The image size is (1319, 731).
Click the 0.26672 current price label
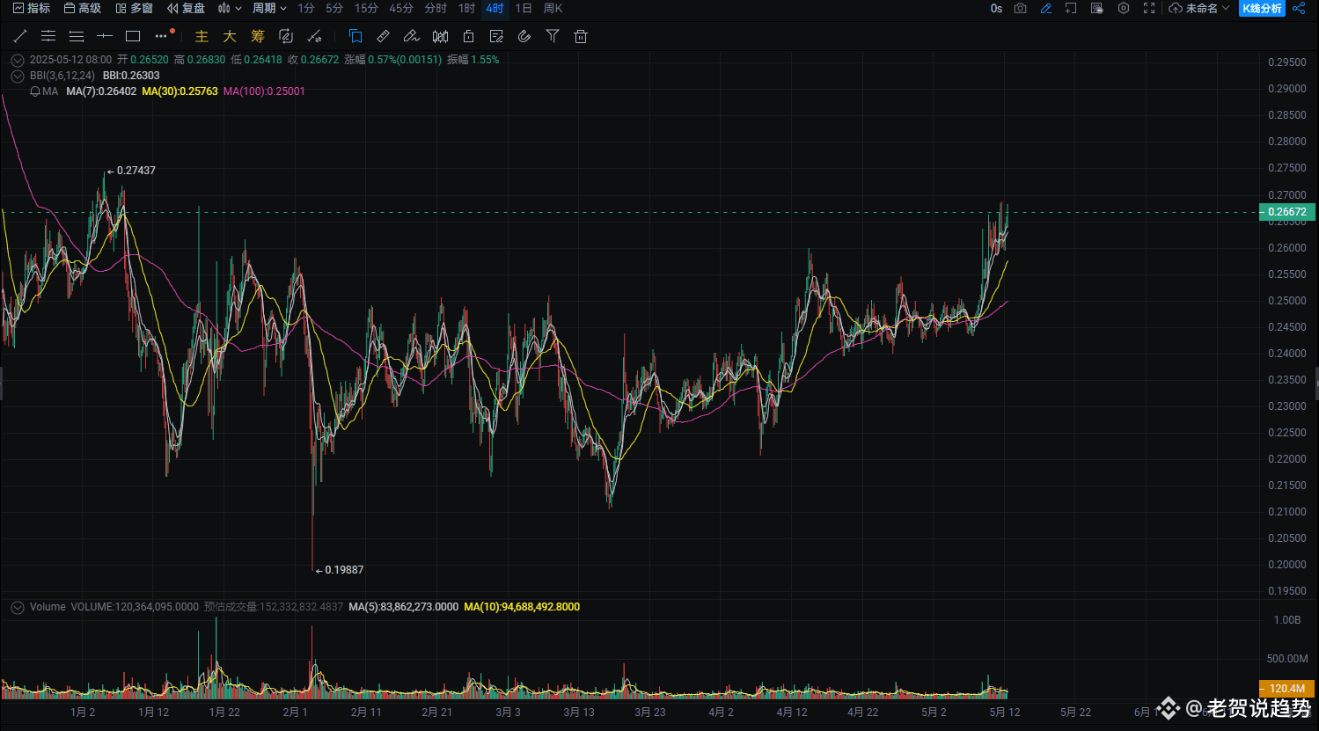pos(1287,212)
